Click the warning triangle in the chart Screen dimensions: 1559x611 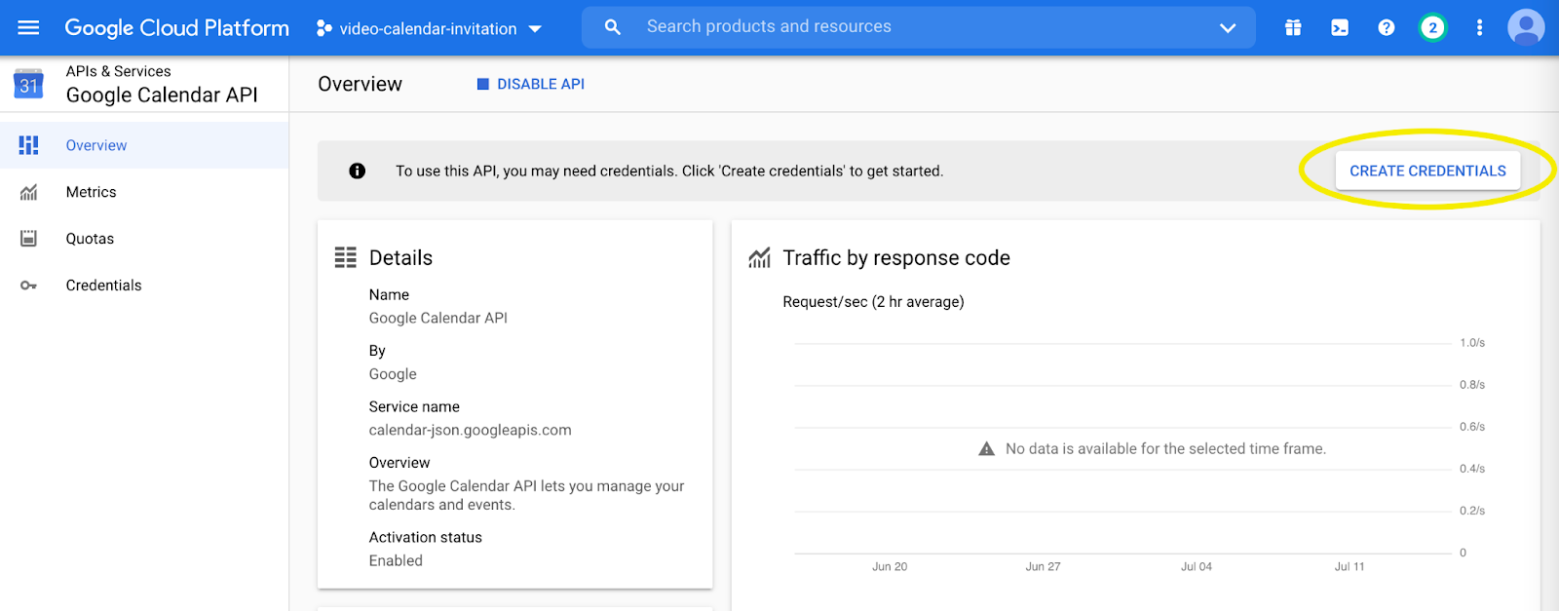click(986, 449)
